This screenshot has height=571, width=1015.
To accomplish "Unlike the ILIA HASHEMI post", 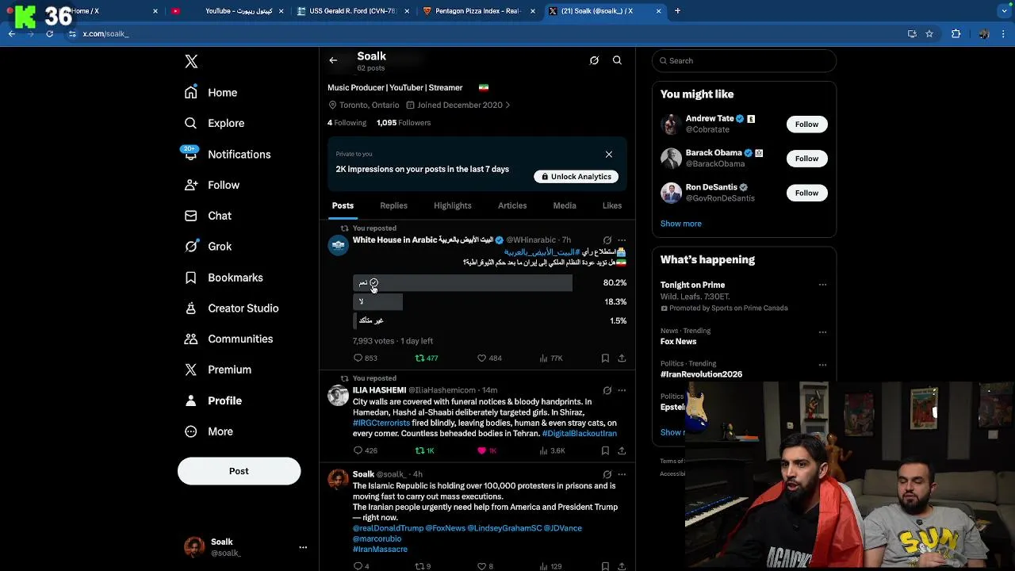I will coord(486,450).
